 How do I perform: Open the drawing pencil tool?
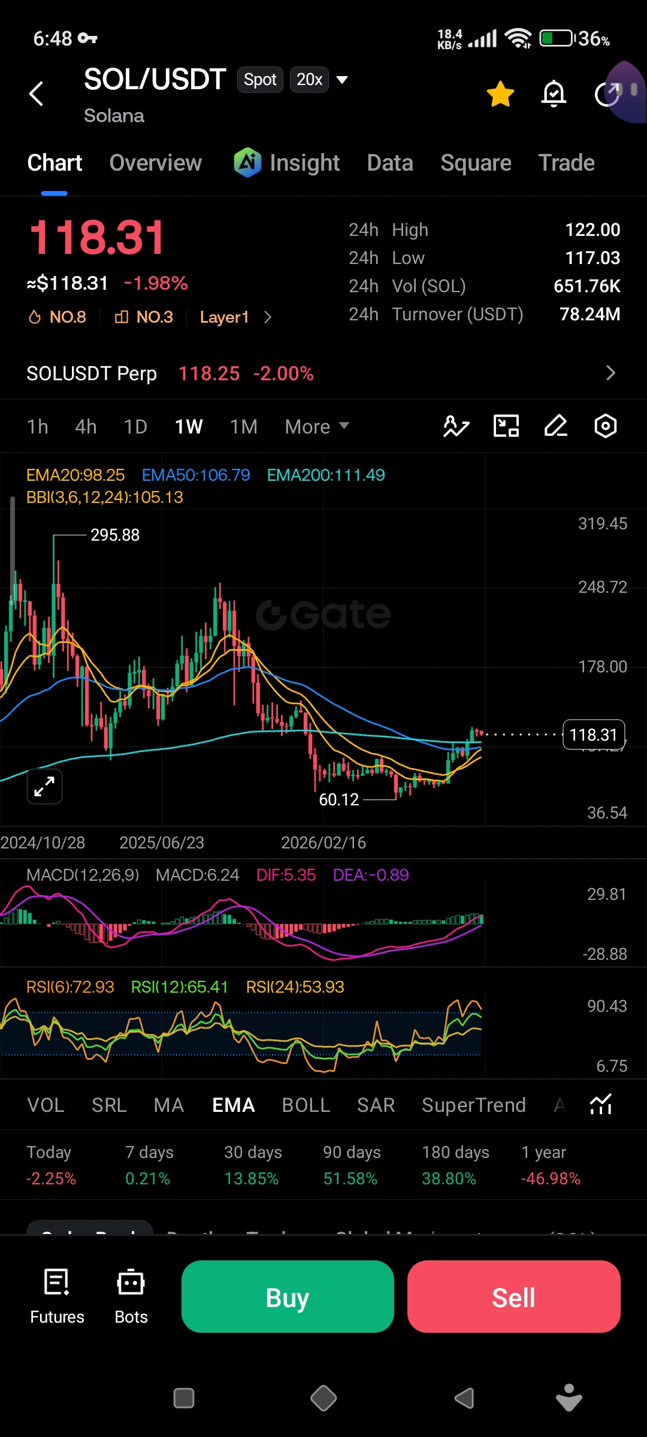pyautogui.click(x=556, y=426)
